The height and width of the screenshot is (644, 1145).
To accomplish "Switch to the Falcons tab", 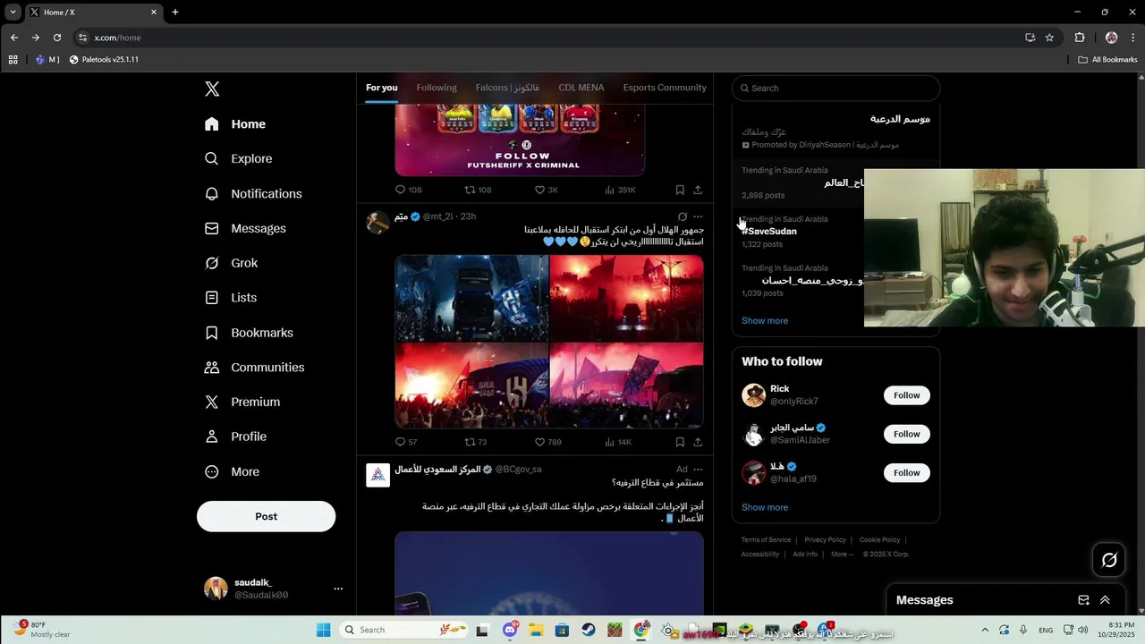I will coord(507,88).
